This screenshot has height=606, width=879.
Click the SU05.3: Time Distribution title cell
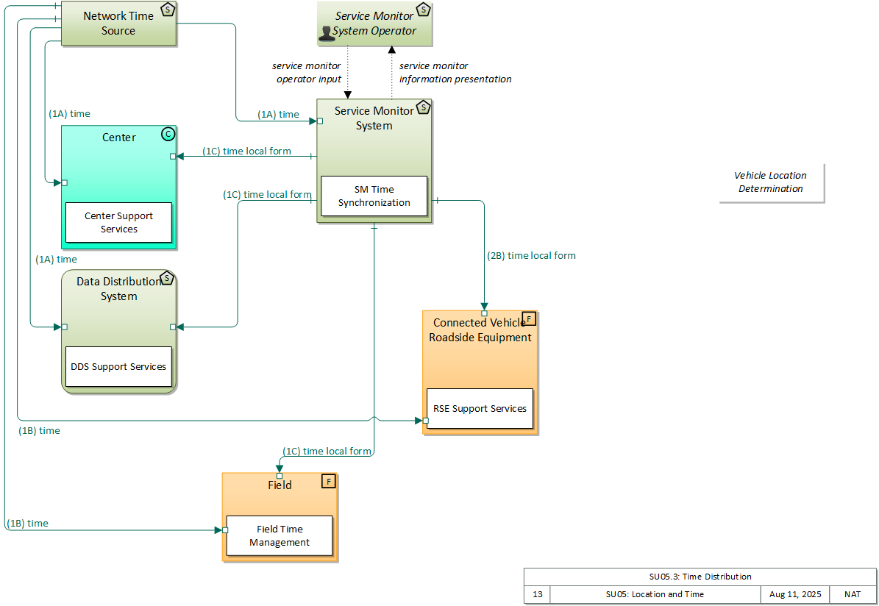click(700, 577)
